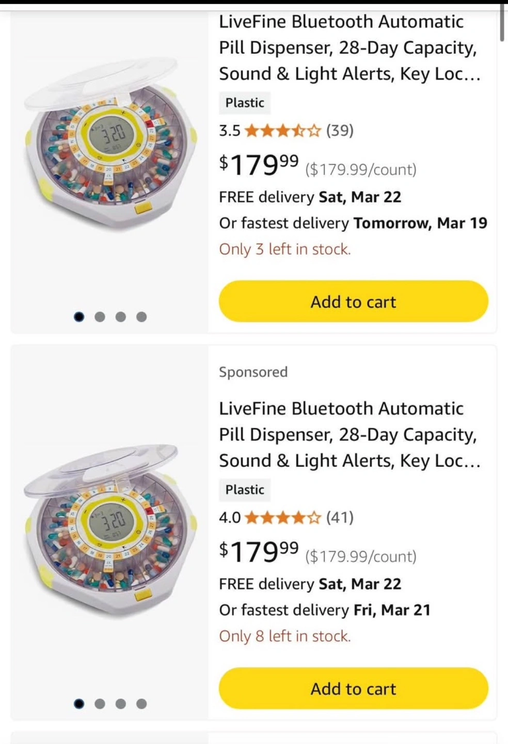This screenshot has width=508, height=744.
Task: Add the 4.0-star pill dispenser to cart
Action: coord(353,689)
